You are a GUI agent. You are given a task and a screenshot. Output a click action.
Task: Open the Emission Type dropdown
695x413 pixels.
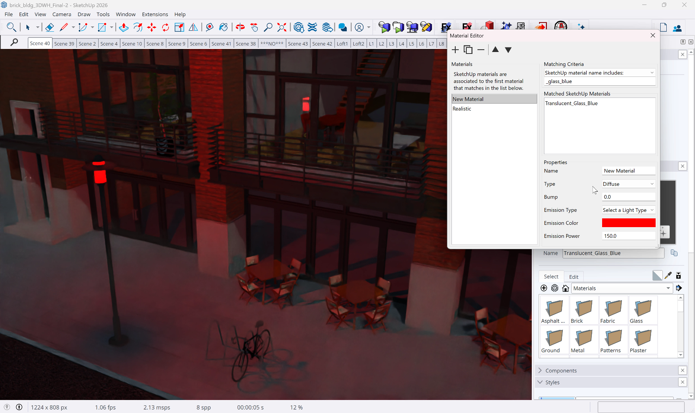(628, 210)
